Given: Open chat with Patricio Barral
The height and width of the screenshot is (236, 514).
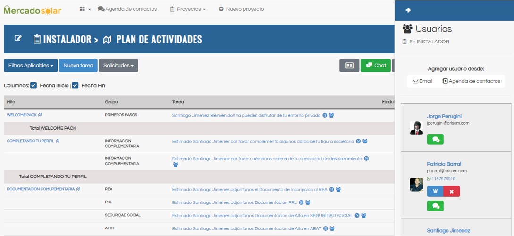Looking at the screenshot, I should (435, 206).
